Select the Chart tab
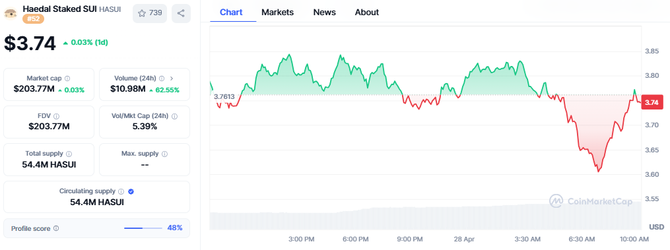 coord(231,13)
